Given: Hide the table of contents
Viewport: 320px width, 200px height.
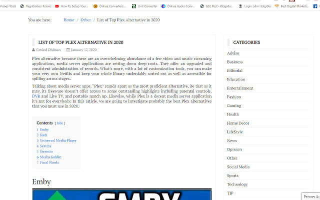Looking at the screenshot, I should (x=59, y=123).
